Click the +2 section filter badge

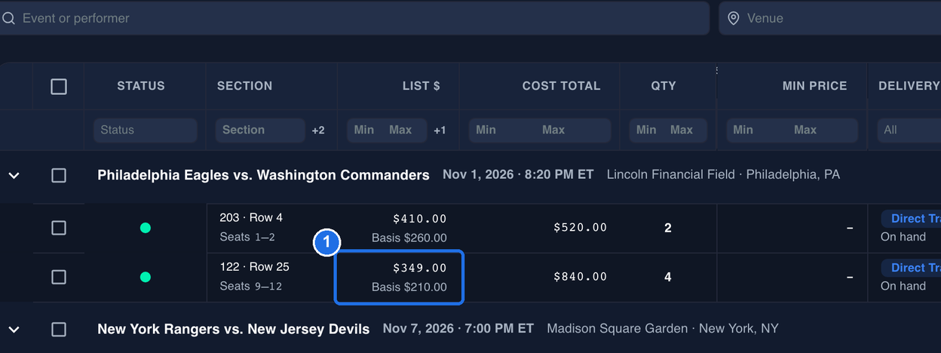pos(318,130)
